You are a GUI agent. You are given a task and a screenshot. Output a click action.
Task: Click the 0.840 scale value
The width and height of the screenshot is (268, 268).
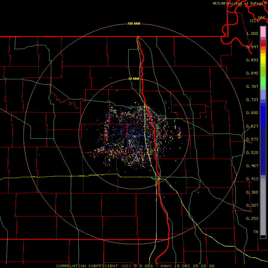click(252, 73)
